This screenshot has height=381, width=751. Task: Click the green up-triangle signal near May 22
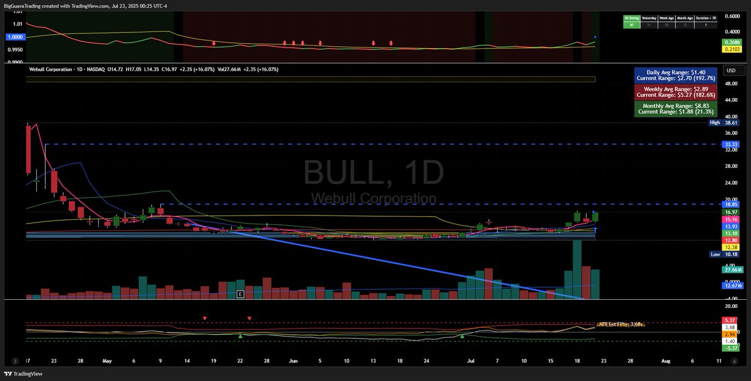[x=240, y=336]
